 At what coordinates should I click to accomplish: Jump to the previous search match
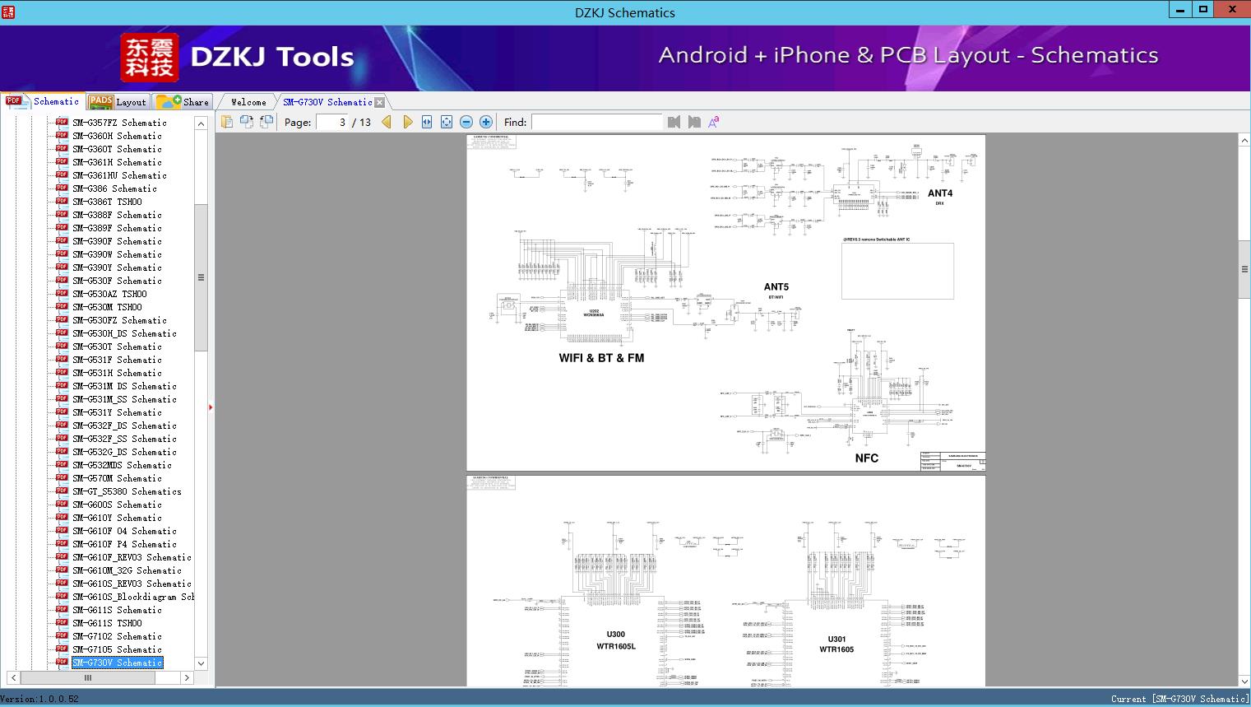673,121
